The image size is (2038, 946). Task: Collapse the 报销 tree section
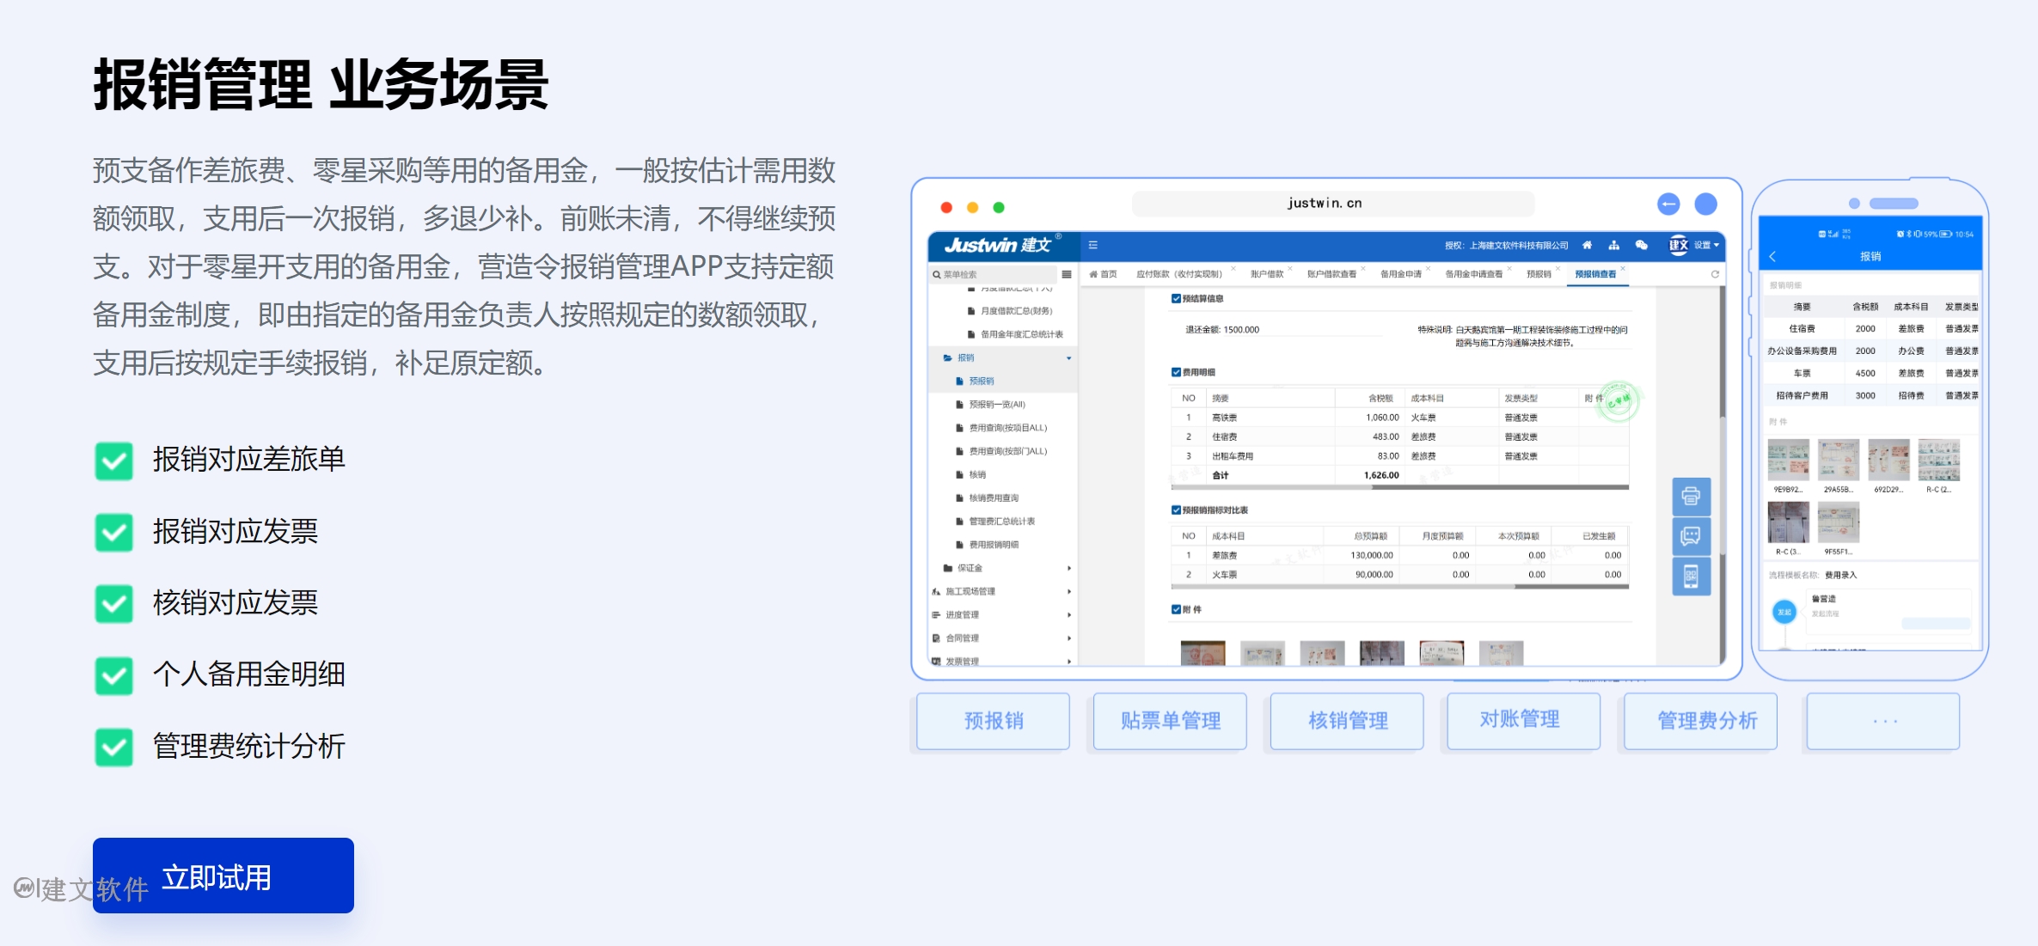click(x=1069, y=358)
